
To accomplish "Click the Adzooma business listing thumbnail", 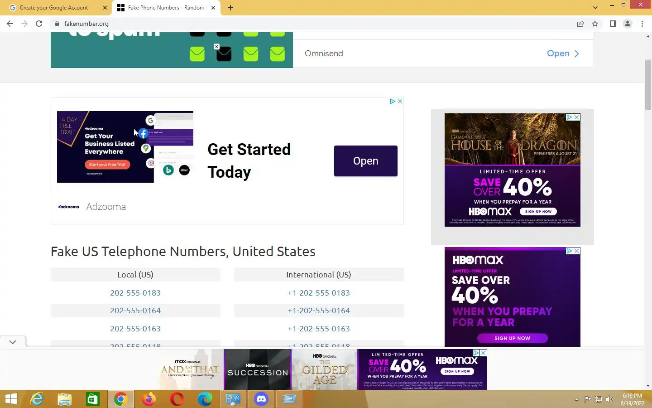I will [x=125, y=147].
